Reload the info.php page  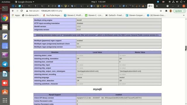[22, 11]
